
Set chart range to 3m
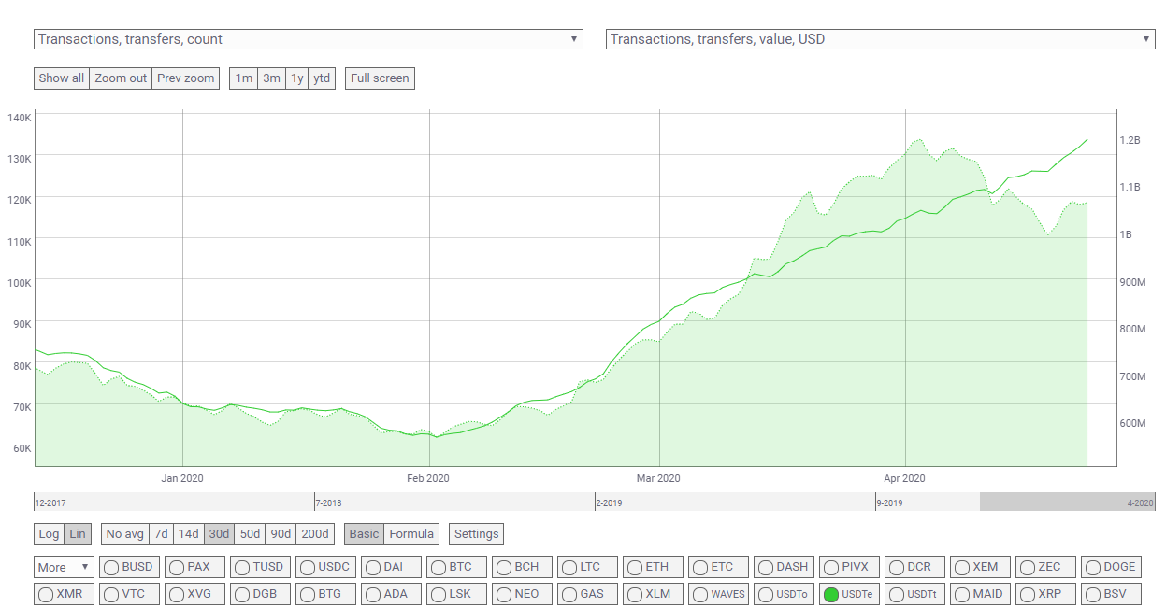point(271,78)
